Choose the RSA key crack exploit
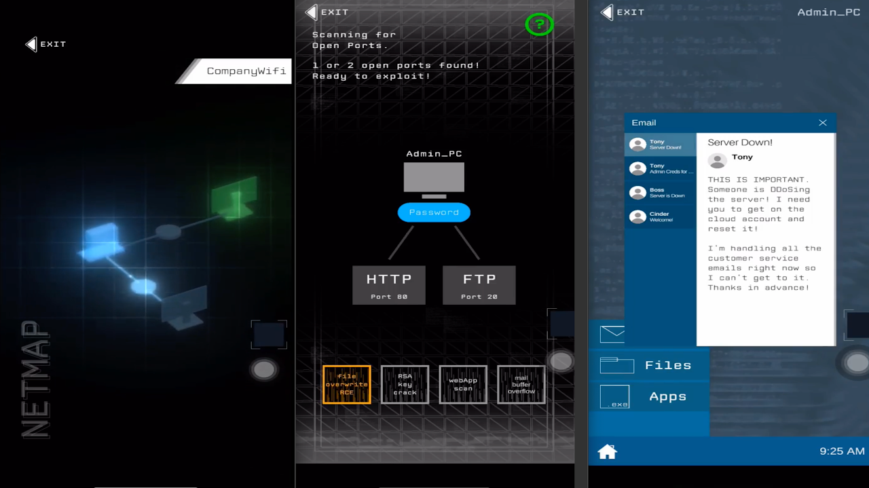This screenshot has width=869, height=488. click(405, 385)
